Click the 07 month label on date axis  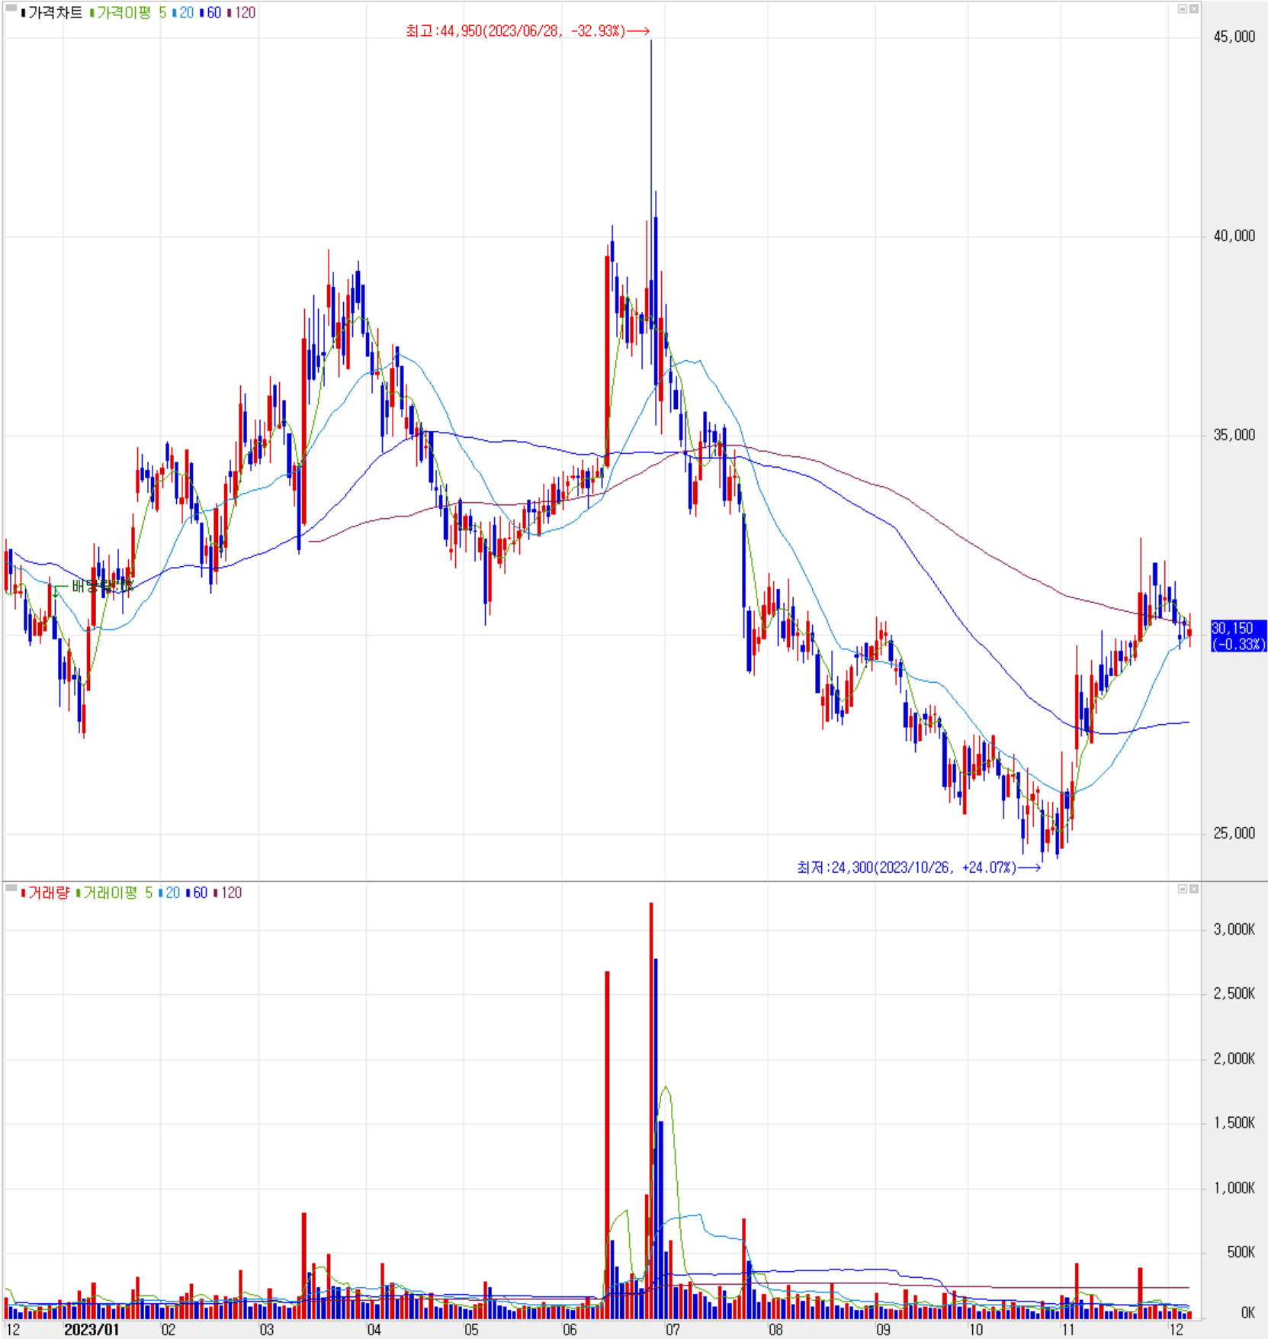[x=672, y=1330]
